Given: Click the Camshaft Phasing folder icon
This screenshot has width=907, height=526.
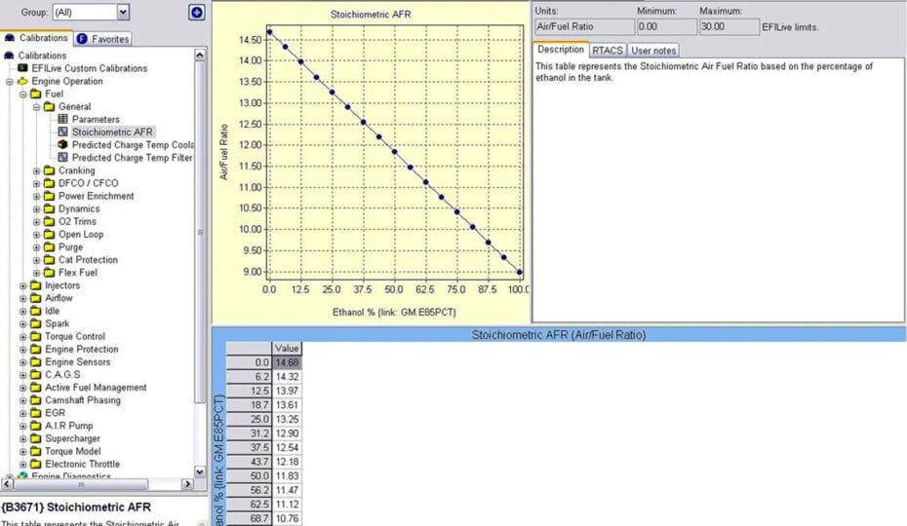Looking at the screenshot, I should point(36,399).
